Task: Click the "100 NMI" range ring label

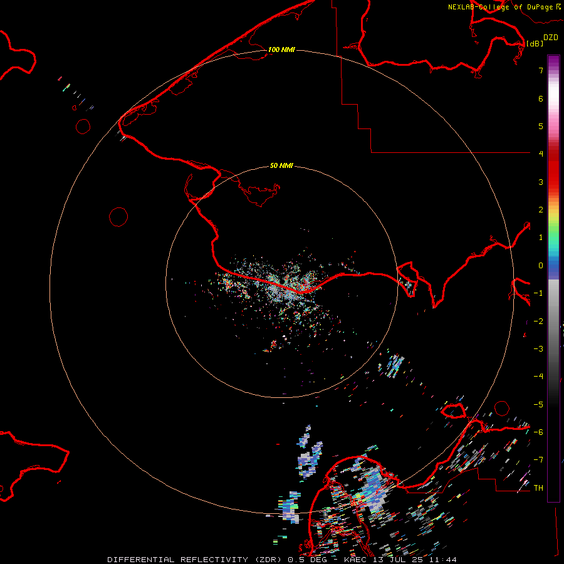Action: click(281, 50)
